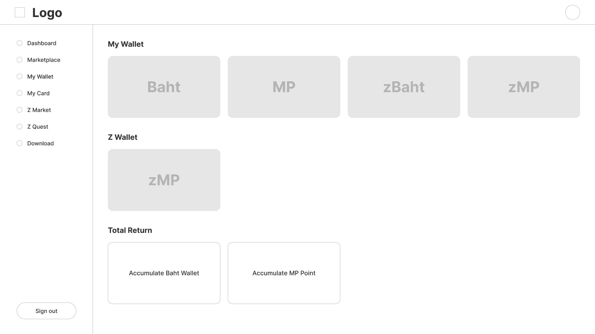Expand the Marketplace navigation item
The width and height of the screenshot is (595, 334).
tap(44, 60)
